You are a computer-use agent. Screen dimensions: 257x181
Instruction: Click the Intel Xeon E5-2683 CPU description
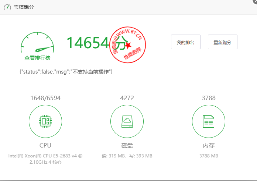45,159
